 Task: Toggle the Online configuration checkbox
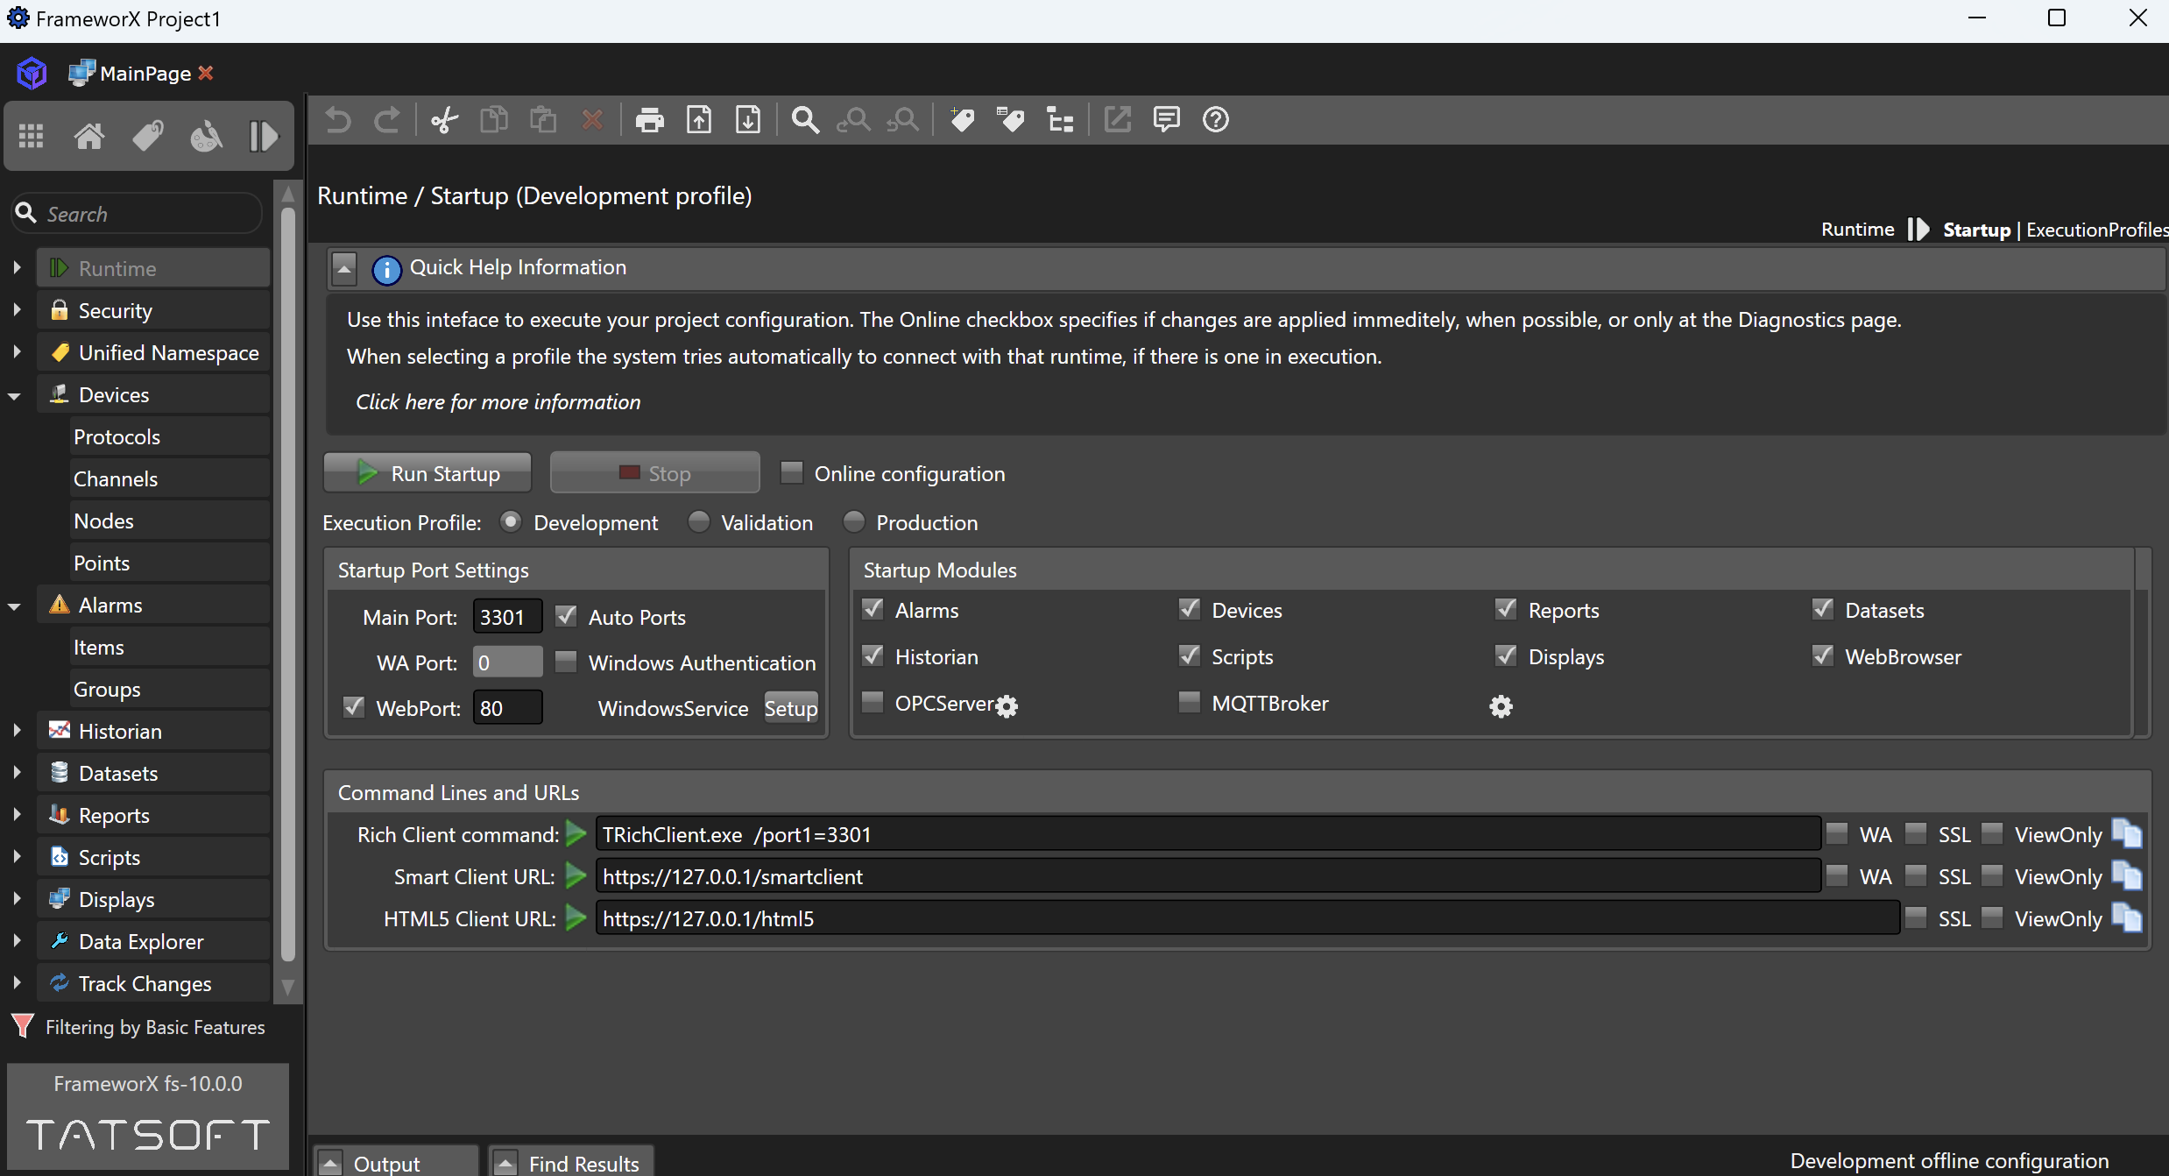point(792,473)
